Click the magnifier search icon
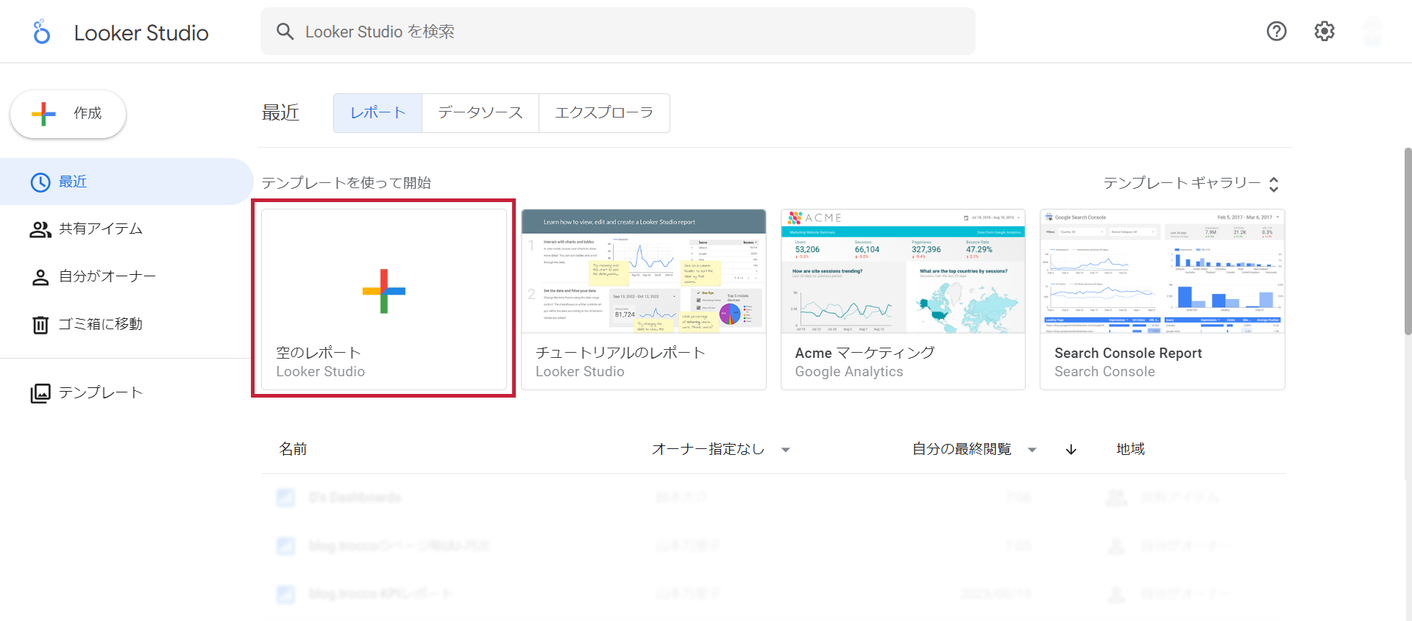The height and width of the screenshot is (621, 1412). pos(285,32)
